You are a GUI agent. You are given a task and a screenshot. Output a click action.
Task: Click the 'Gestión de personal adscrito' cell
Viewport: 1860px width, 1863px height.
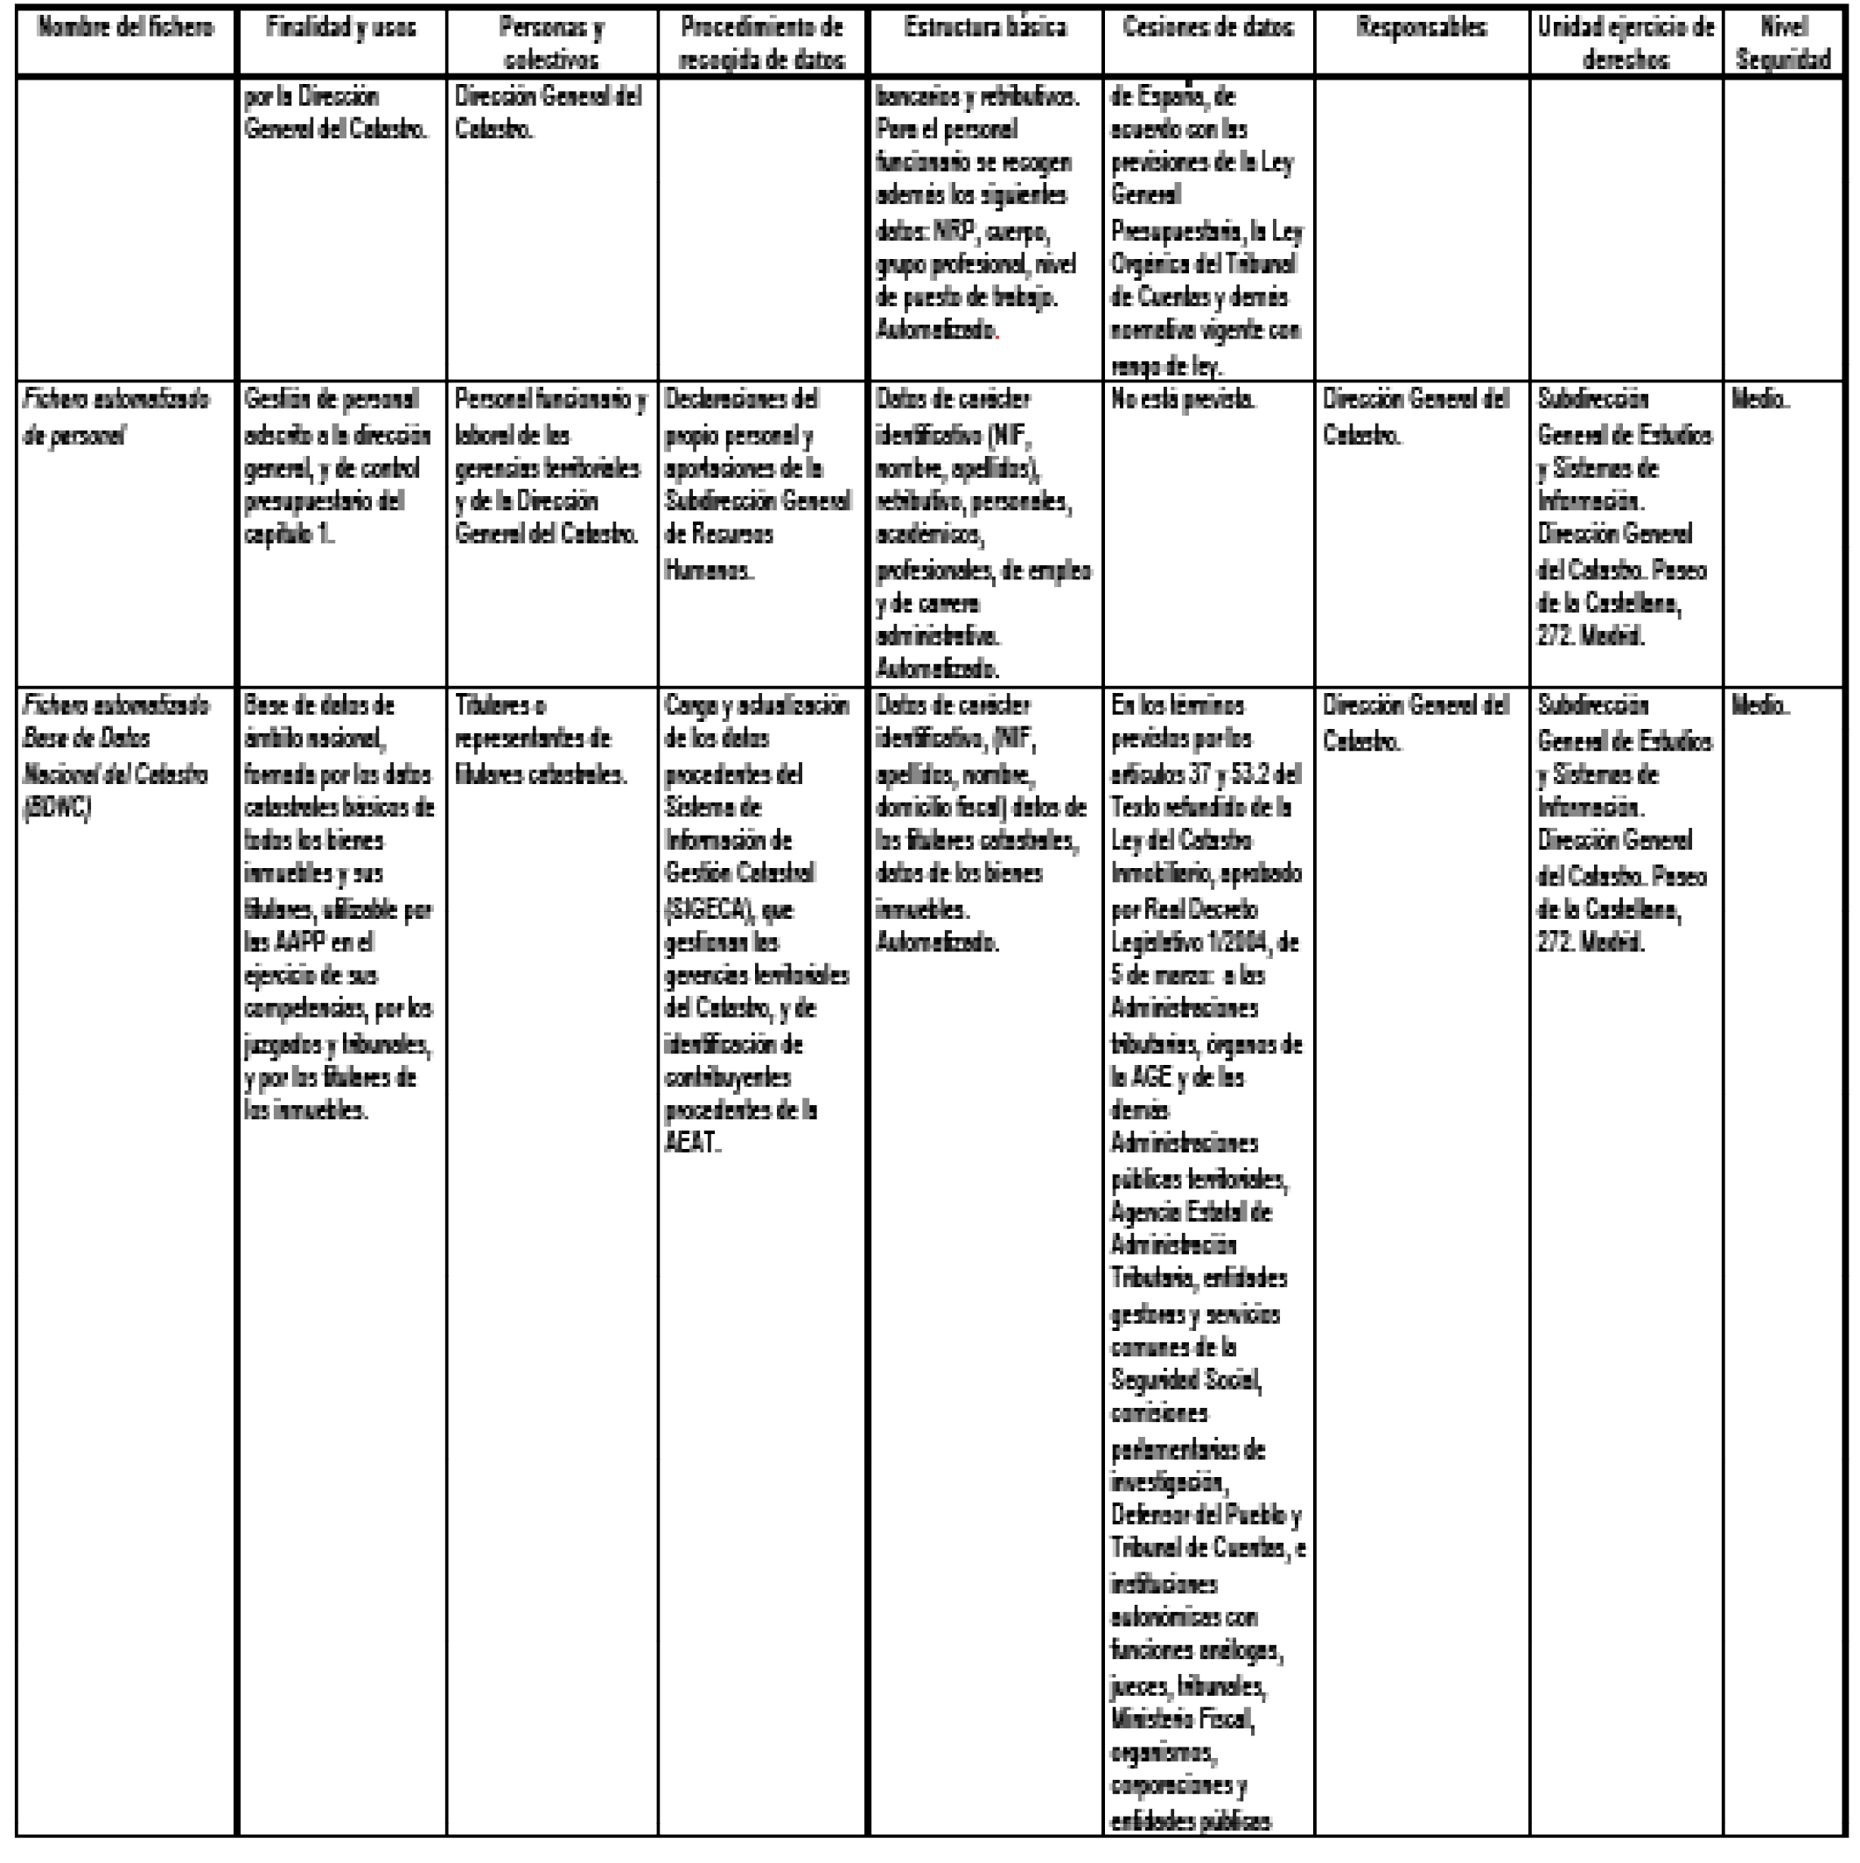[x=341, y=533]
